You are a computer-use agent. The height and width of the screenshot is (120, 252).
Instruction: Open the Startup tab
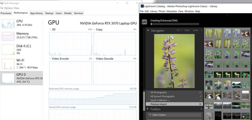pyautogui.click(x=49, y=13)
